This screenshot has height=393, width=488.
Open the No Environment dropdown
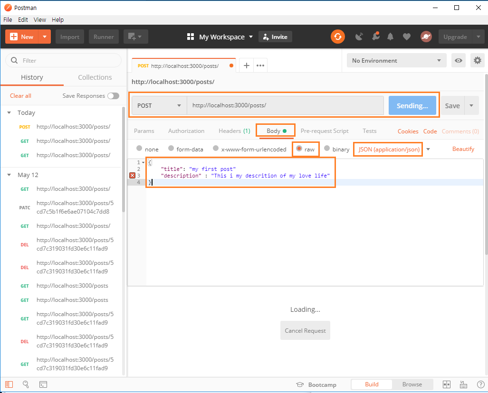click(396, 60)
